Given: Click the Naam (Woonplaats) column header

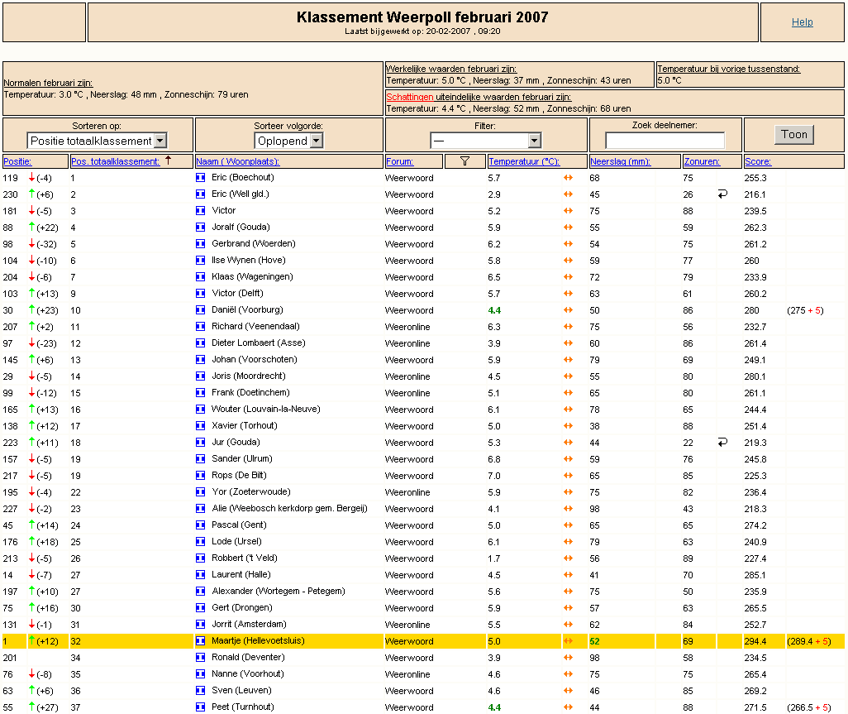Looking at the screenshot, I should [x=237, y=161].
